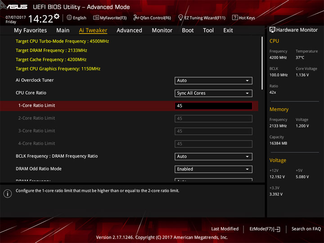The image size is (324, 243).
Task: Click the CPU temperature 37°C value
Action: (300, 58)
